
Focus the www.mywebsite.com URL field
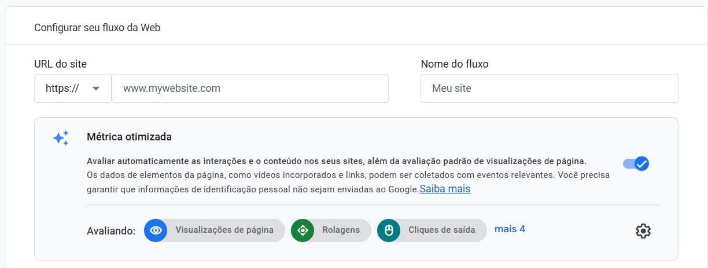click(x=250, y=88)
